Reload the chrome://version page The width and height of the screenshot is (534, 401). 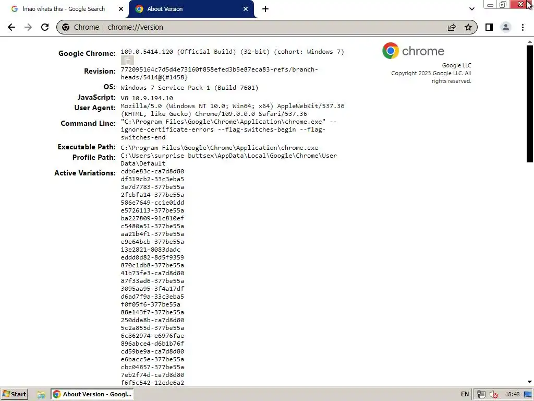click(45, 27)
